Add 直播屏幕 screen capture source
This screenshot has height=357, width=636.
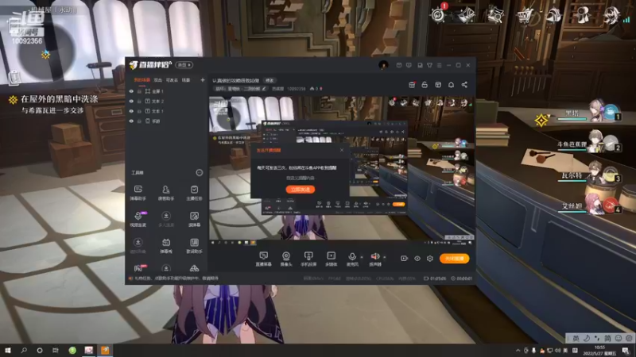[x=264, y=259]
